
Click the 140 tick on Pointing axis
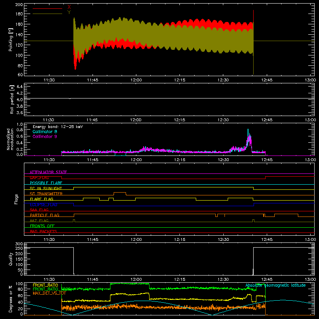click(x=19, y=34)
